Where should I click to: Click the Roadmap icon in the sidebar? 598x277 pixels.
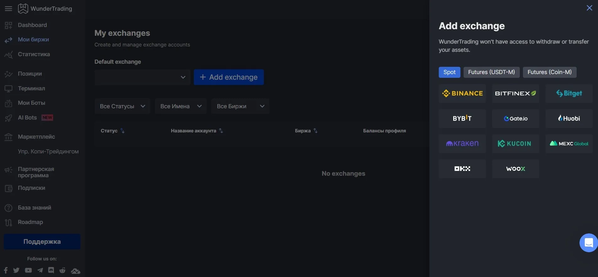point(8,222)
